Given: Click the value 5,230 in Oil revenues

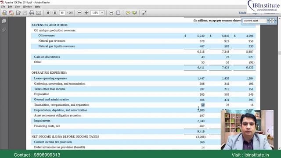Looking at the screenshot, I should [x=201, y=36].
